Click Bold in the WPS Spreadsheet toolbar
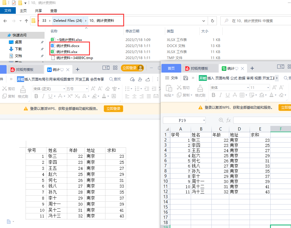This screenshot has width=291, height=228. coord(214,95)
